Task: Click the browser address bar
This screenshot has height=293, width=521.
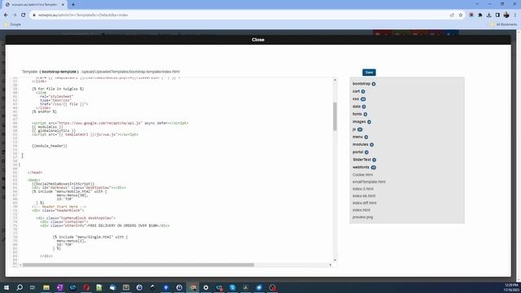Action: pos(239,15)
